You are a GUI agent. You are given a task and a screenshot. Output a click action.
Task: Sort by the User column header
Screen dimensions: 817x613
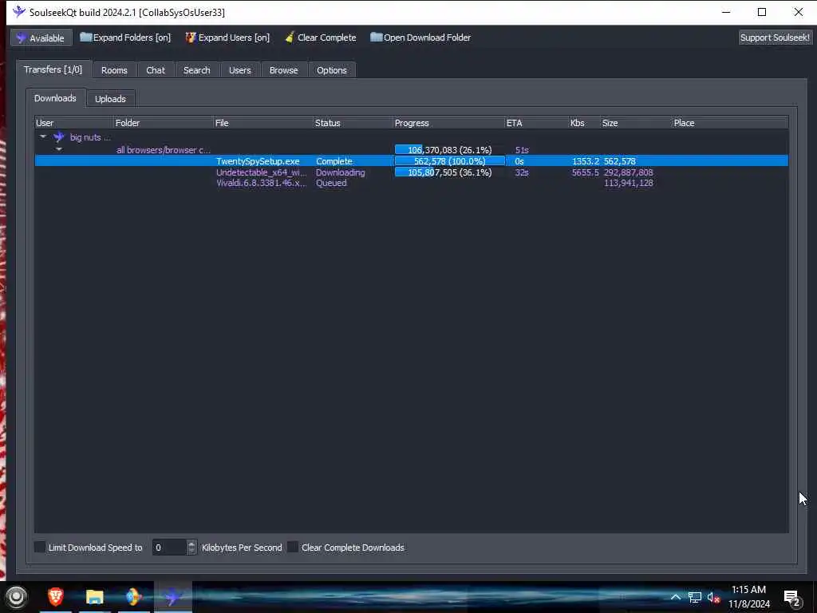[x=73, y=123]
